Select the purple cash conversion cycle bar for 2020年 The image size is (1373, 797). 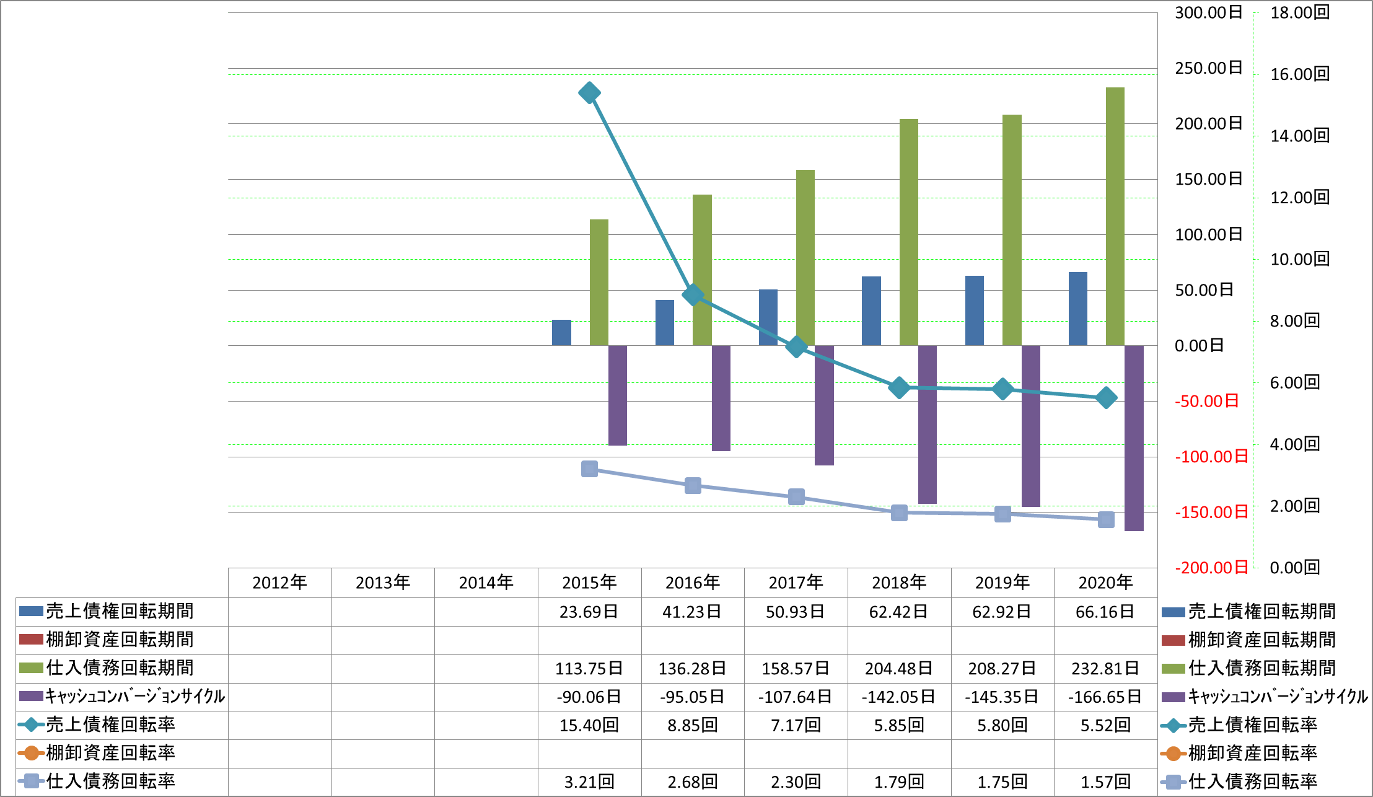1134,438
